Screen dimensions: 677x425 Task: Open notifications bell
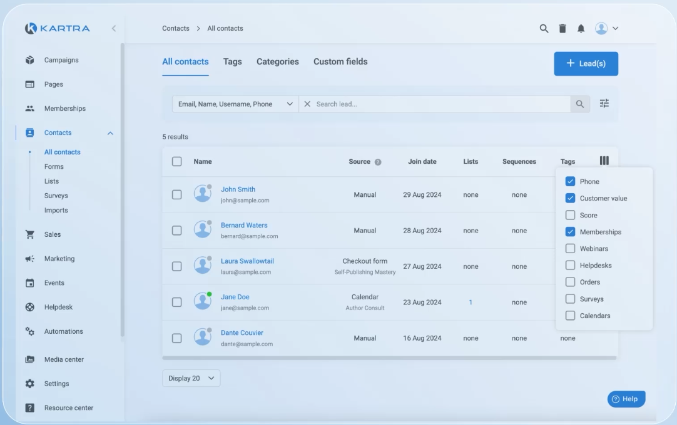click(x=581, y=29)
